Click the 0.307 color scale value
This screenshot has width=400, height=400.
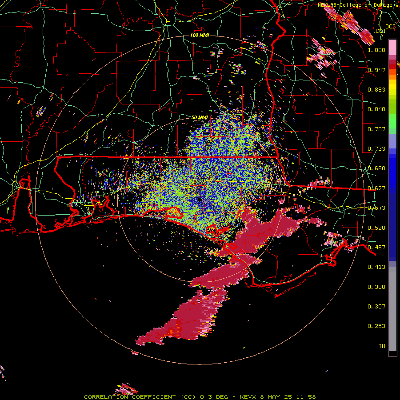click(376, 307)
